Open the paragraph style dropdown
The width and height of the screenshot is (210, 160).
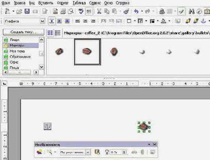tap(42, 21)
